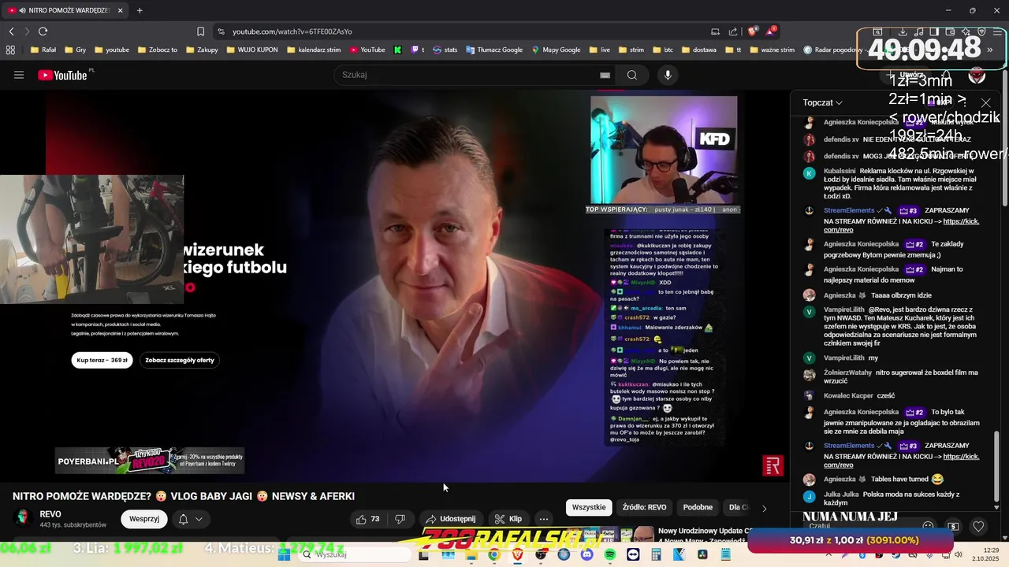
Task: Open the Gry bookmark folder
Action: point(75,50)
